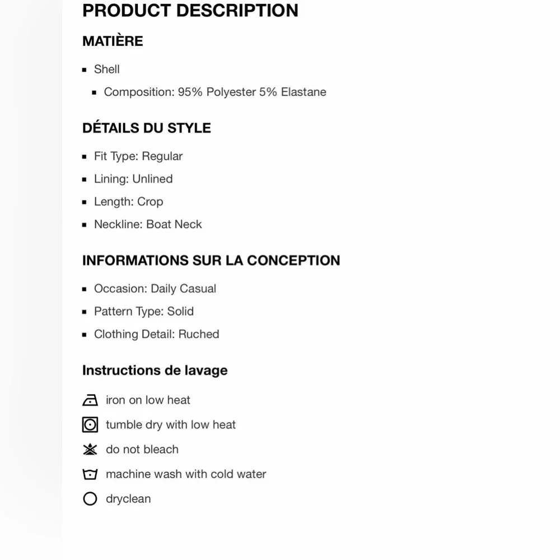Click the Occasion: Daily Casual entry

point(155,289)
